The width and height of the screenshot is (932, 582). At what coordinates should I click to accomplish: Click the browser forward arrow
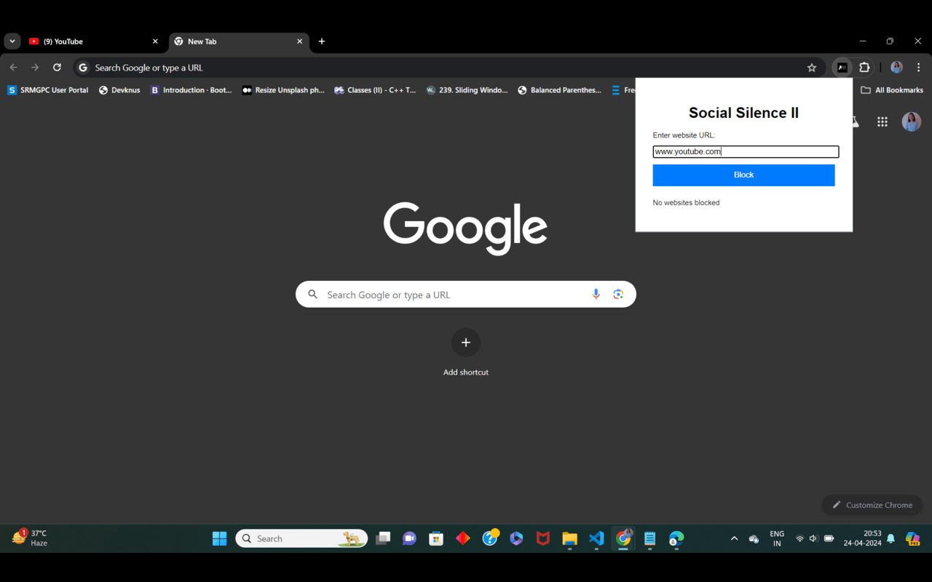tap(35, 68)
